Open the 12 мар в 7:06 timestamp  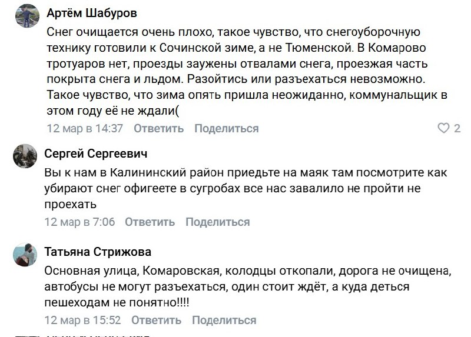point(80,222)
